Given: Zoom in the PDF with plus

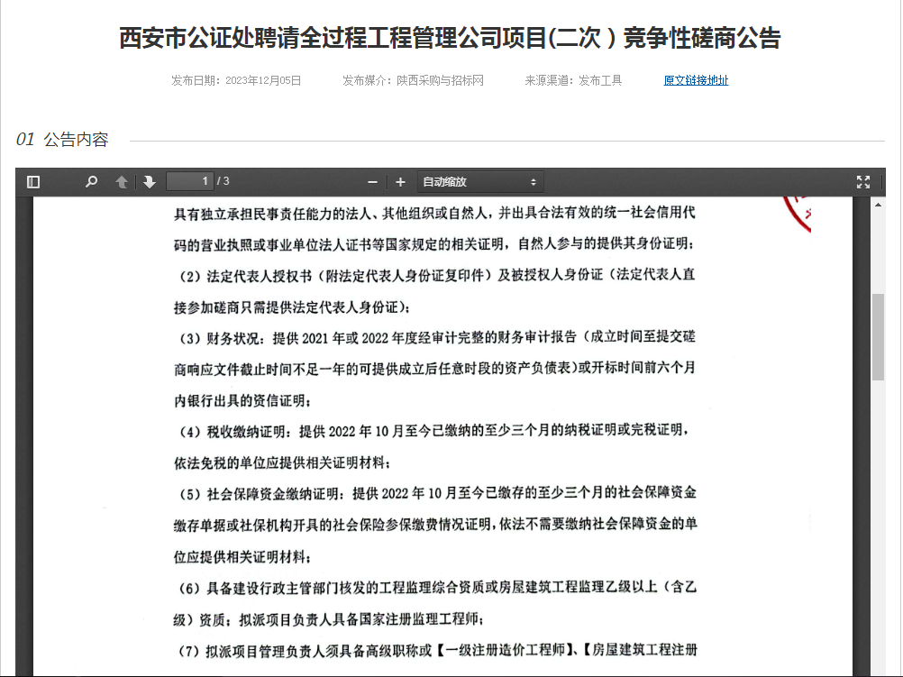Looking at the screenshot, I should 400,182.
